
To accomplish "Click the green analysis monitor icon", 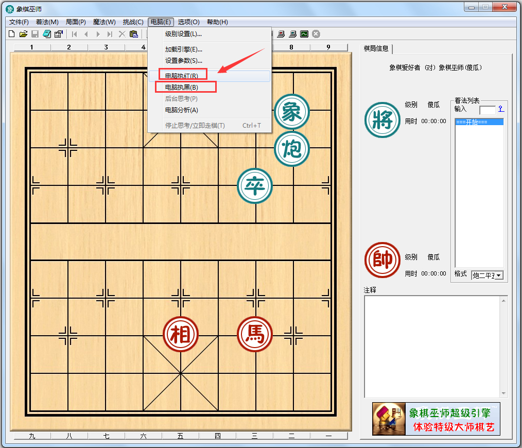I will coord(304,34).
